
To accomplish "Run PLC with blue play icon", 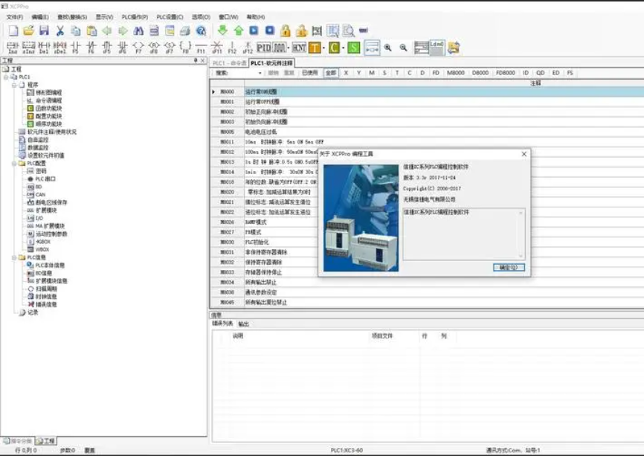I will (x=254, y=30).
